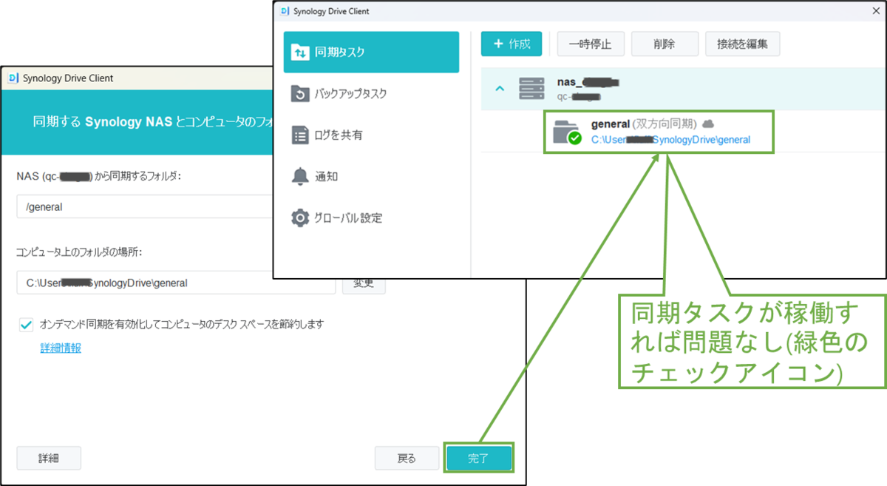
Task: Click the 詳細 button in wizard
Action: point(49,459)
